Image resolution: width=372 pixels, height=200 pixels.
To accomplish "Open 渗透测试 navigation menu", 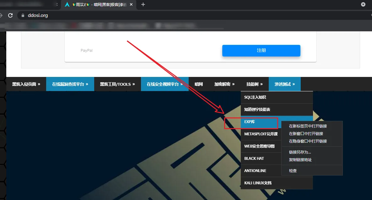I will pos(285,84).
